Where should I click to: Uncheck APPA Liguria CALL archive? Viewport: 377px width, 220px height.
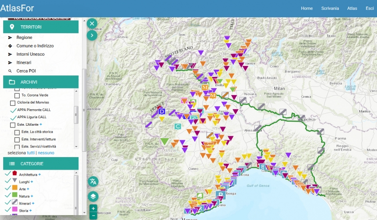13,117
